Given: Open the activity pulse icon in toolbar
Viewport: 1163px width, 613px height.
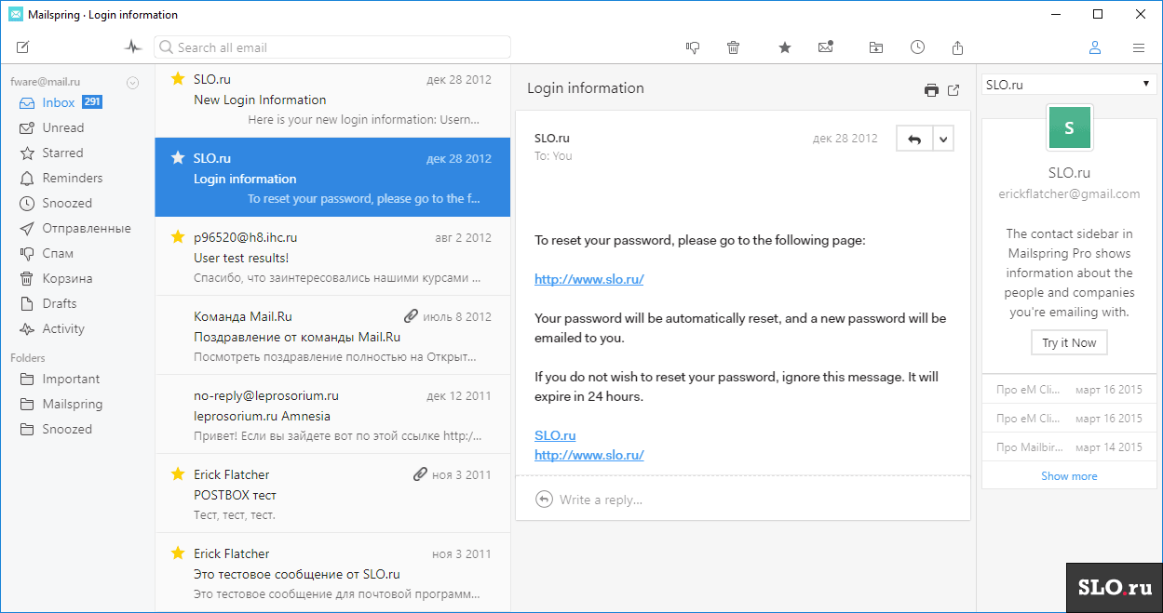Looking at the screenshot, I should (x=134, y=47).
